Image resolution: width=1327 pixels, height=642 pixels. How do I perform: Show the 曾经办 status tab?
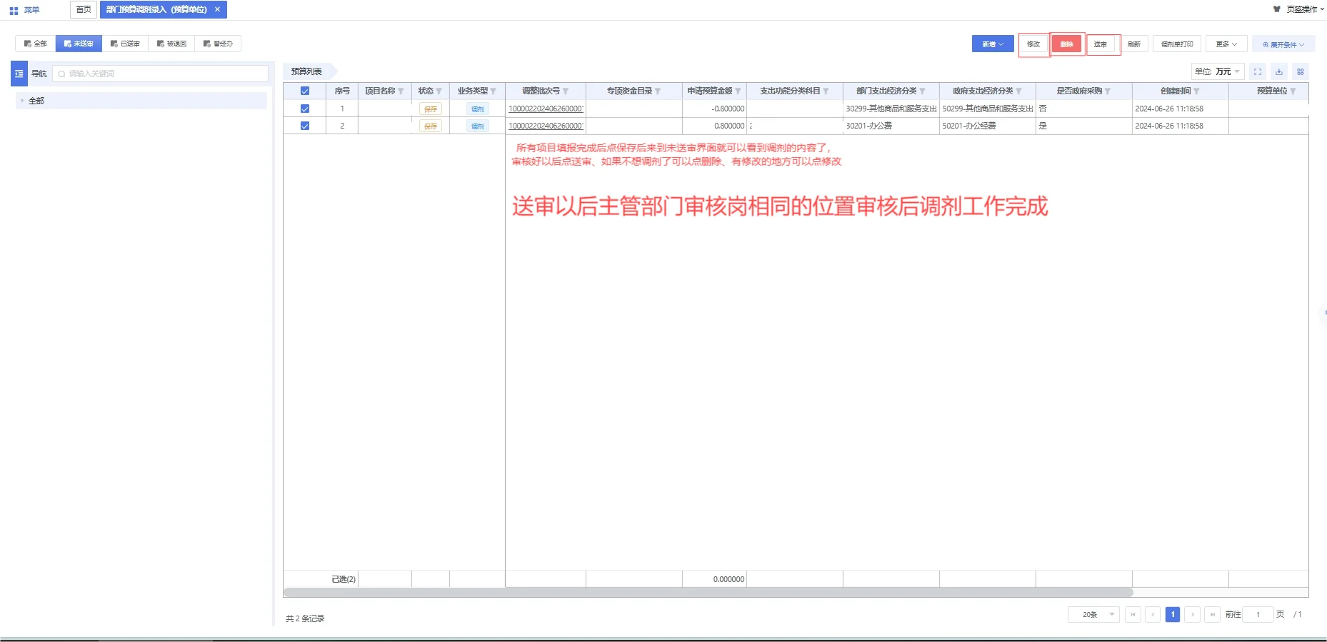click(218, 44)
